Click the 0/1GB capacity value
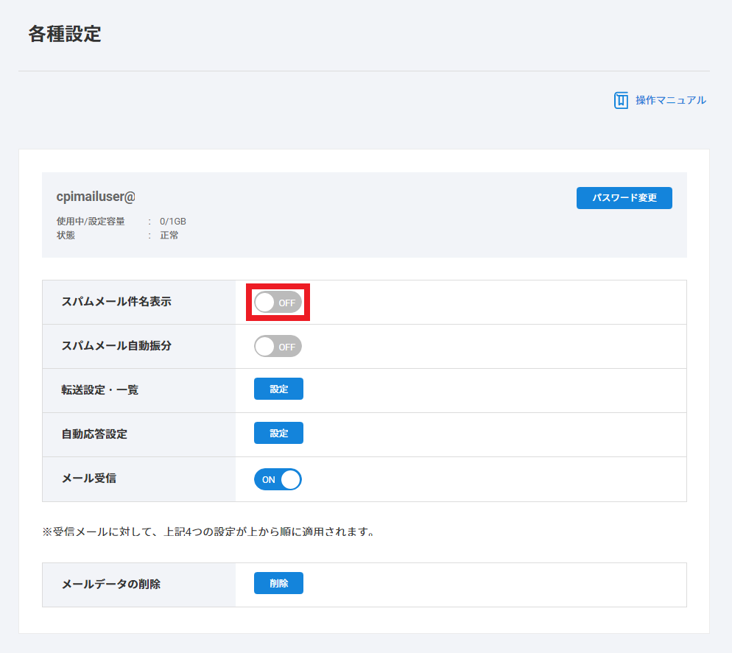This screenshot has height=653, width=732. [x=173, y=221]
